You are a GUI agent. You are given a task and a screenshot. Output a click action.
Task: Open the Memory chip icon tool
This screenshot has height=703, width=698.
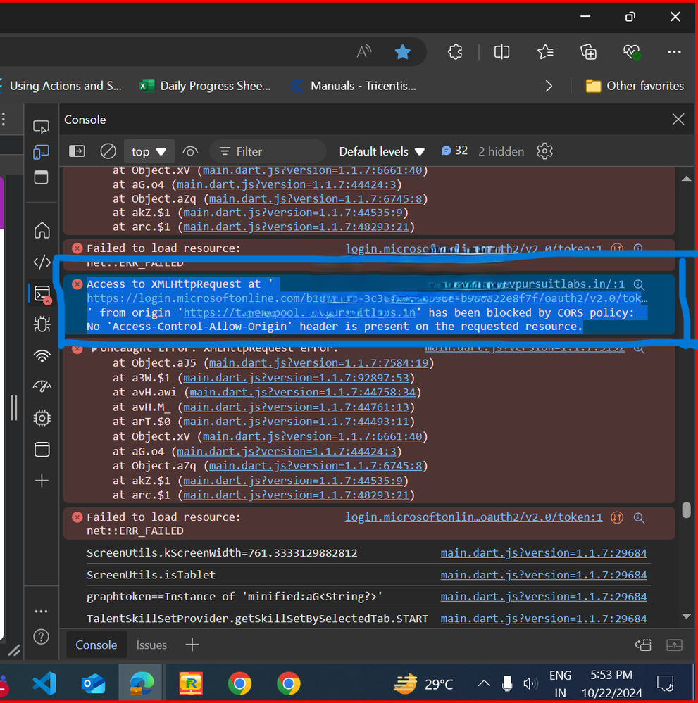(x=42, y=418)
